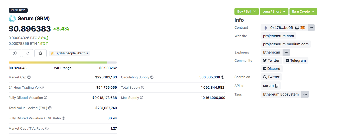Click the 0x476...be0ff contract address
344x135 pixels.
(282, 28)
